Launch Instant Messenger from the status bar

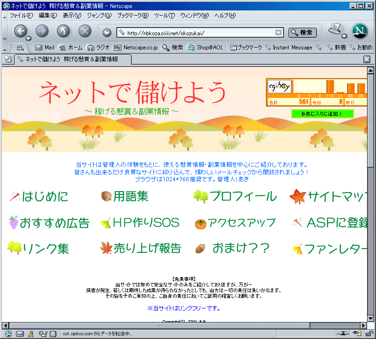[x=31, y=333]
